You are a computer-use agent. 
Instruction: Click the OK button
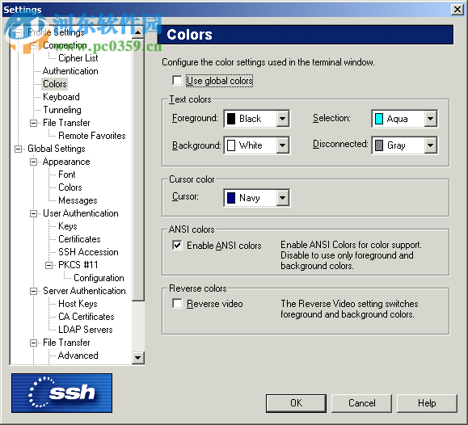coord(296,403)
